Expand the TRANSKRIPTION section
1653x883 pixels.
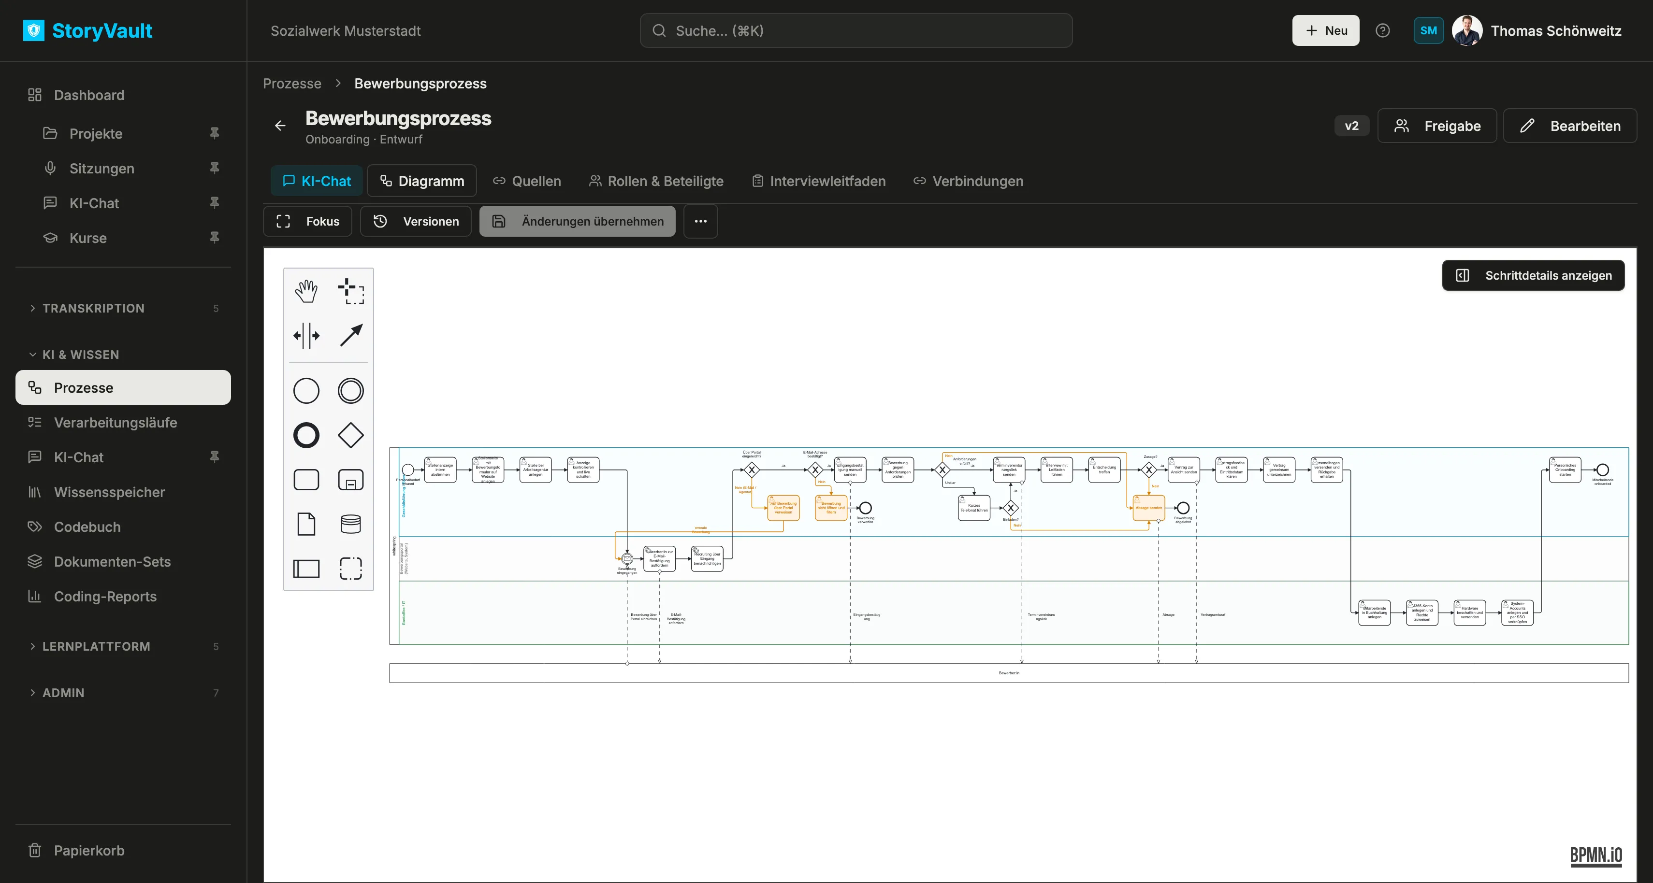point(123,309)
